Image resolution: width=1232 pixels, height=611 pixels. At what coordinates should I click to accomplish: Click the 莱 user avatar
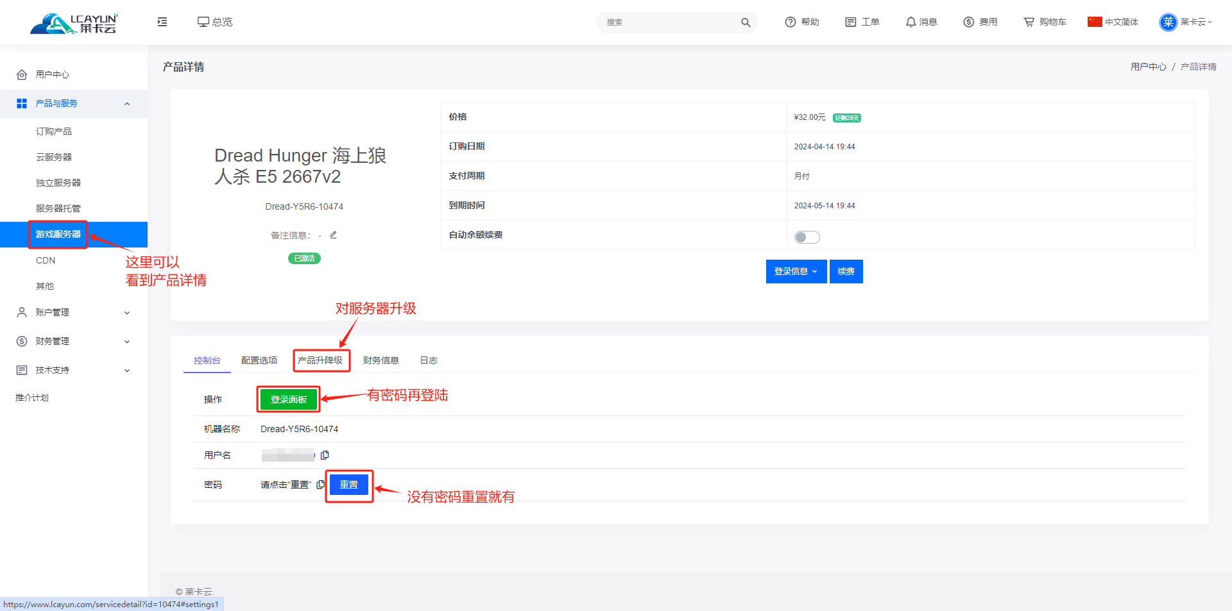(1168, 22)
